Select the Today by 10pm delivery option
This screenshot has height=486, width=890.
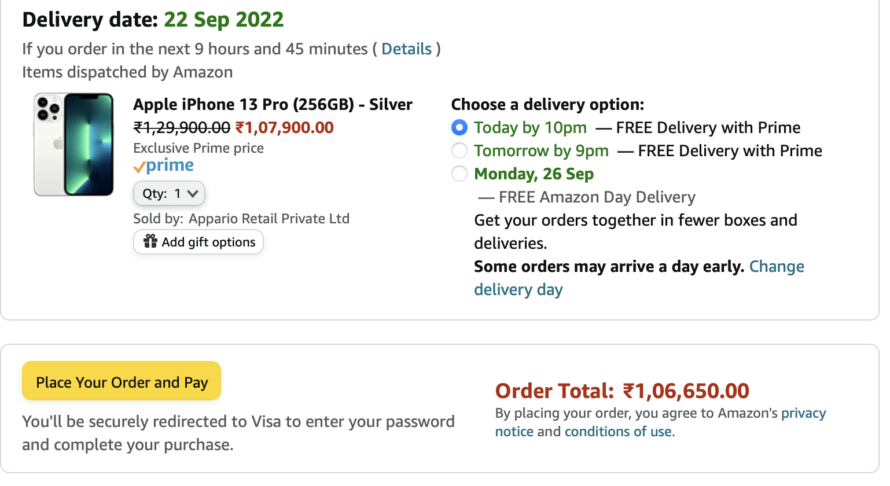(459, 127)
